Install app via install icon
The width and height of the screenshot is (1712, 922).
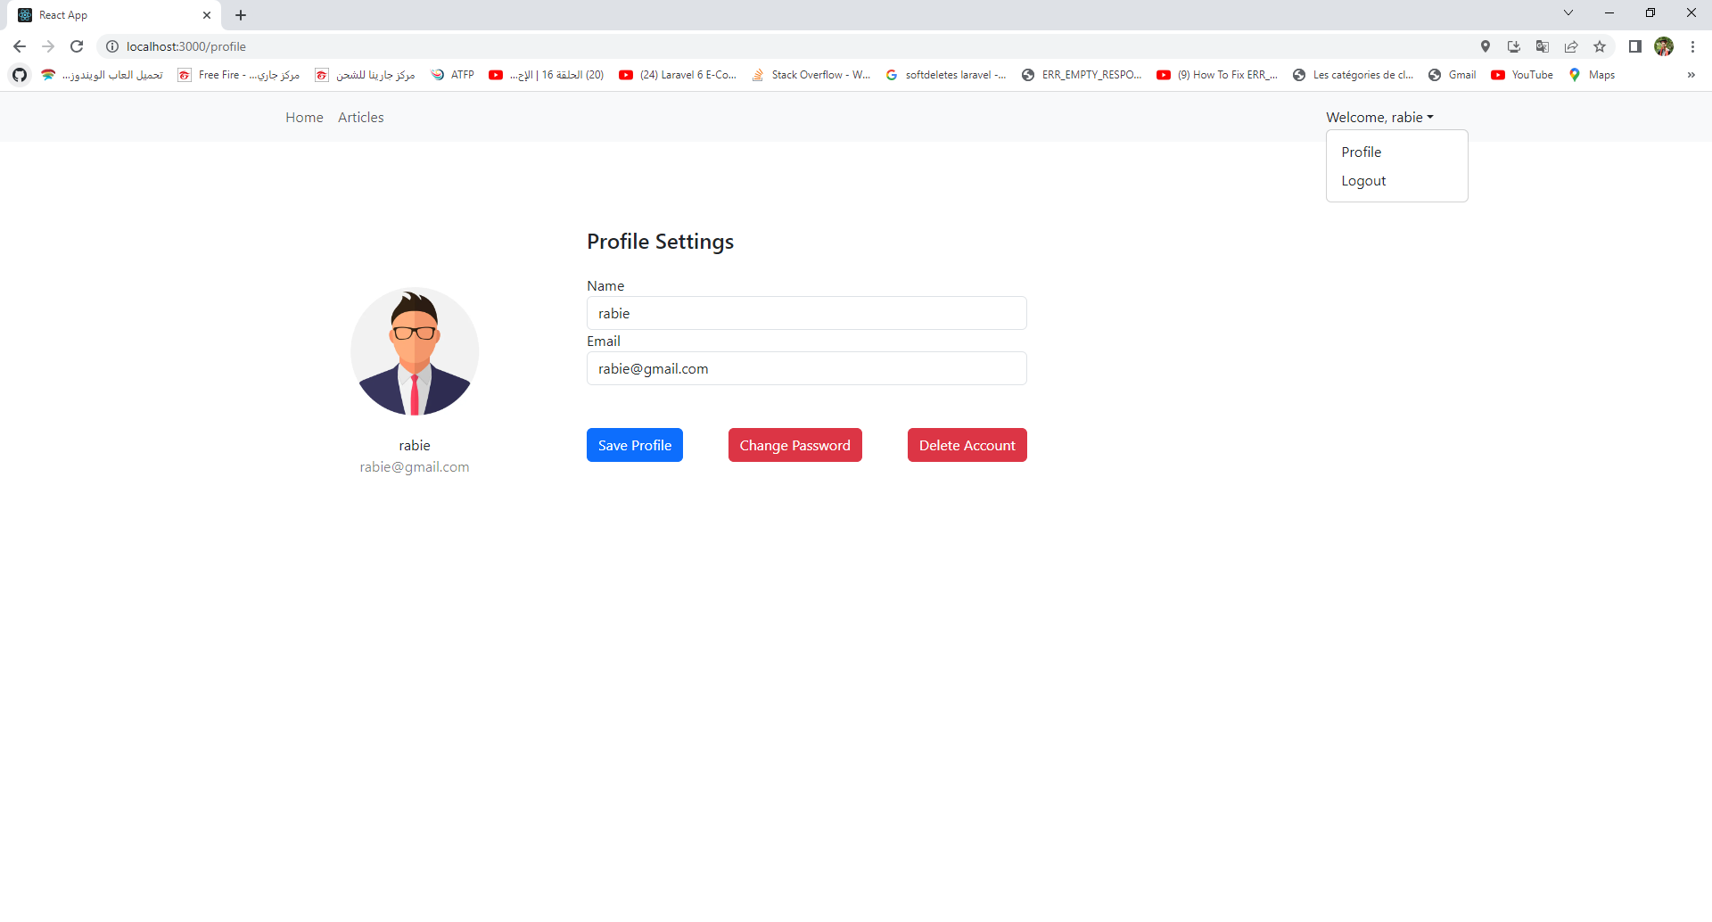pos(1514,46)
